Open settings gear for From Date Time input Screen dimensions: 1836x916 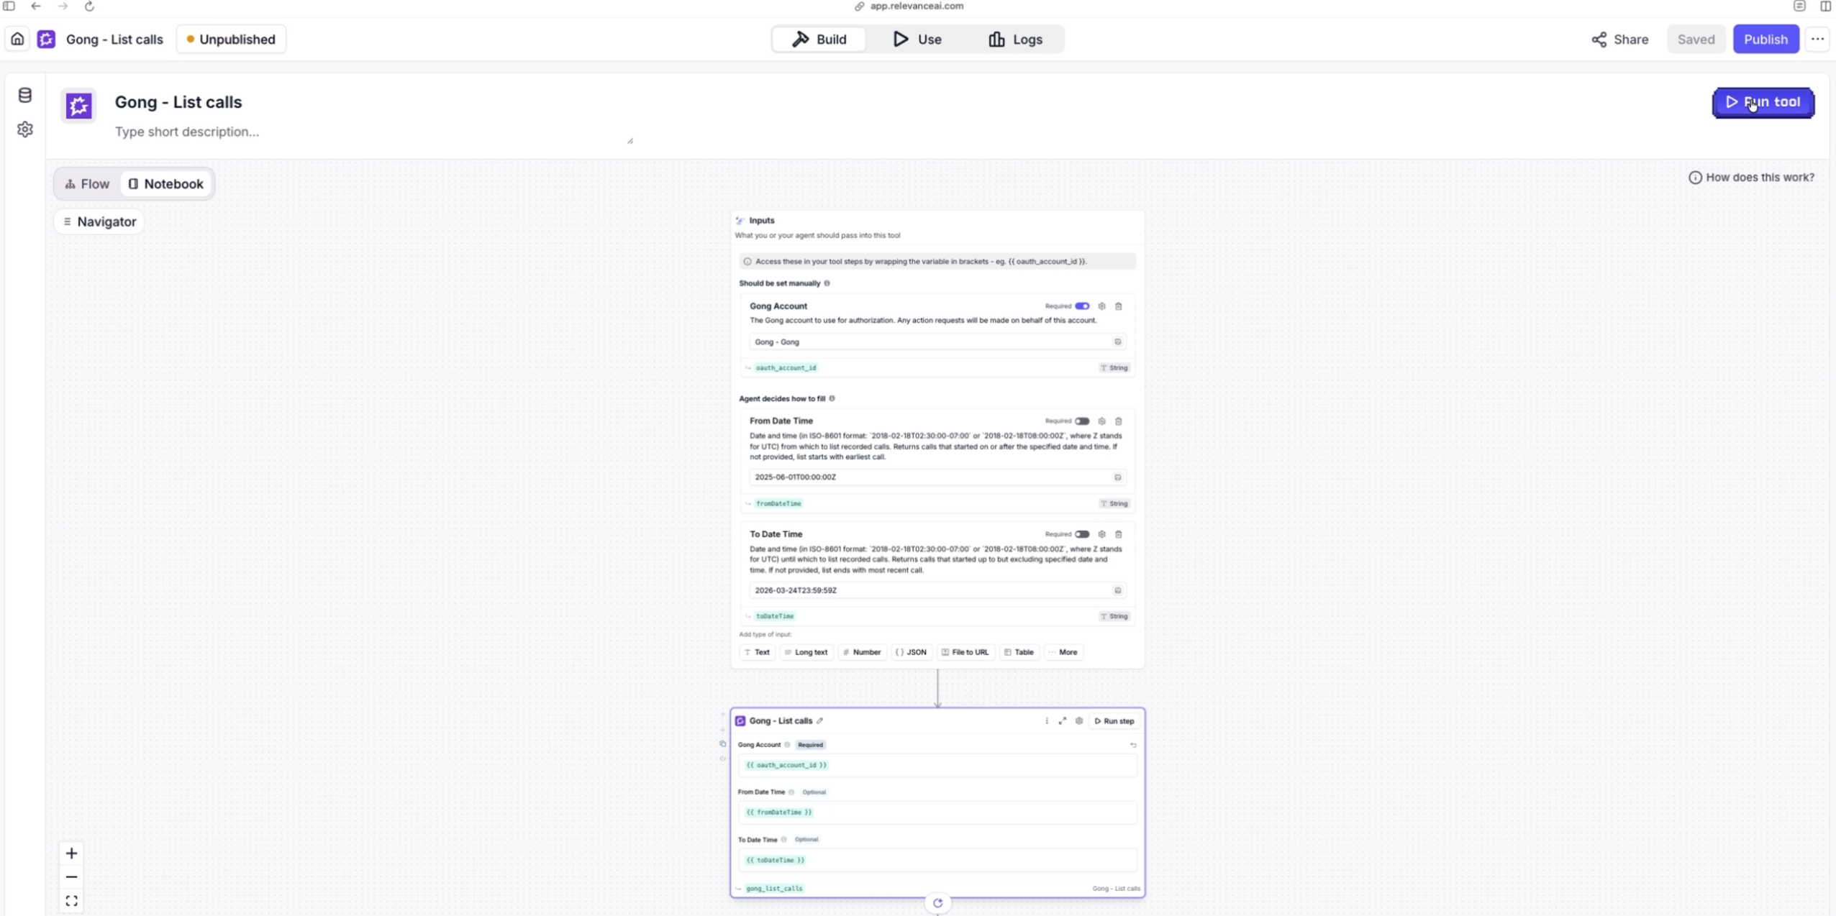(x=1101, y=421)
